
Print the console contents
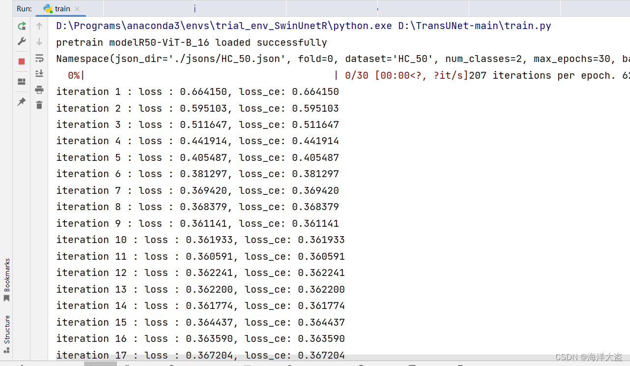tap(39, 90)
